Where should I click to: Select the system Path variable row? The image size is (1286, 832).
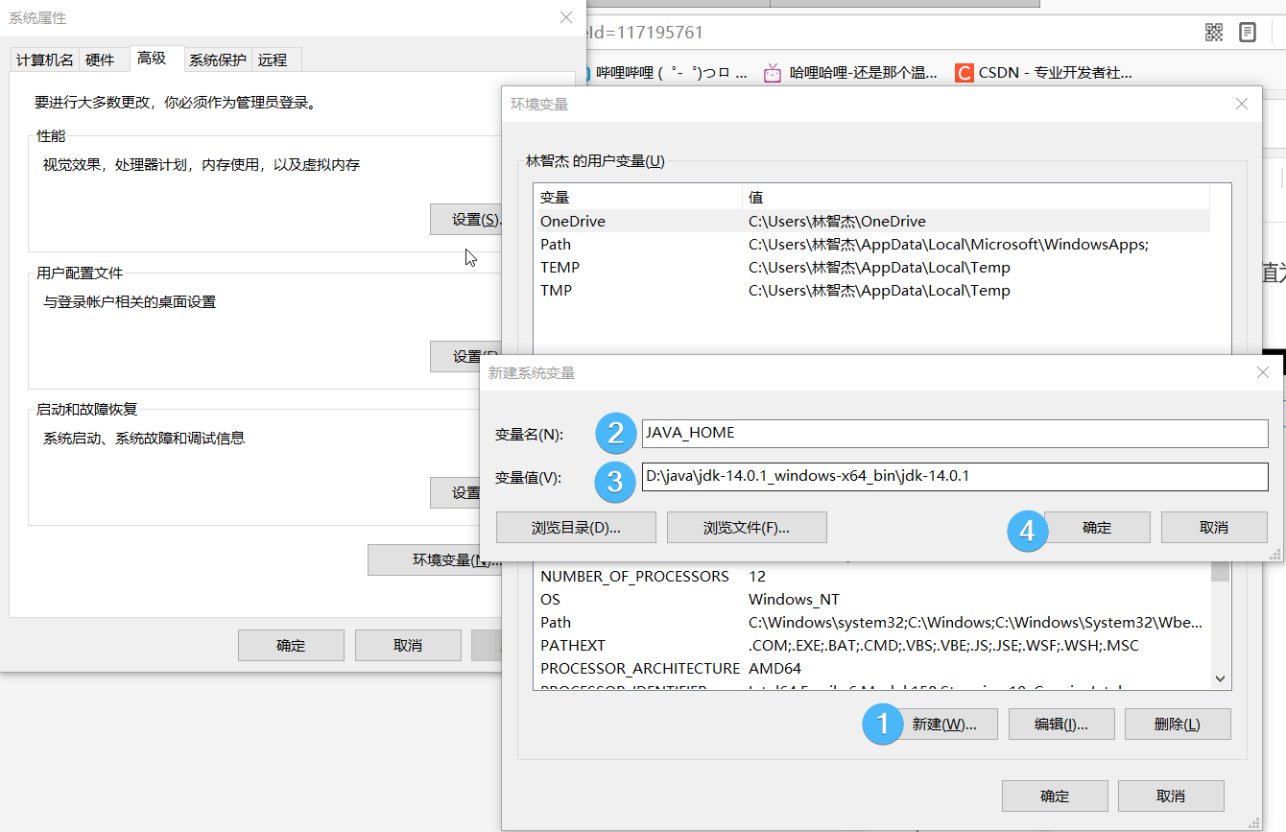click(871, 622)
